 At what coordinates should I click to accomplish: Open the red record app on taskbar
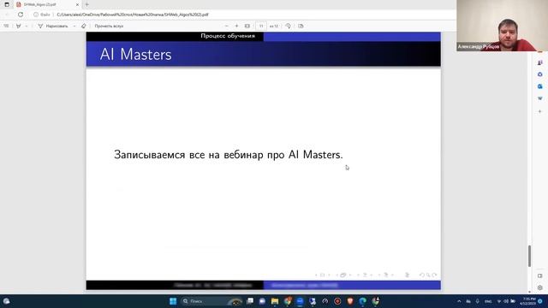[x=337, y=301]
